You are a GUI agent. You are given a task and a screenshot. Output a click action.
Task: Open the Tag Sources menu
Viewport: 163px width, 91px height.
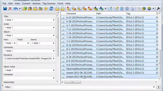coord(49,3)
